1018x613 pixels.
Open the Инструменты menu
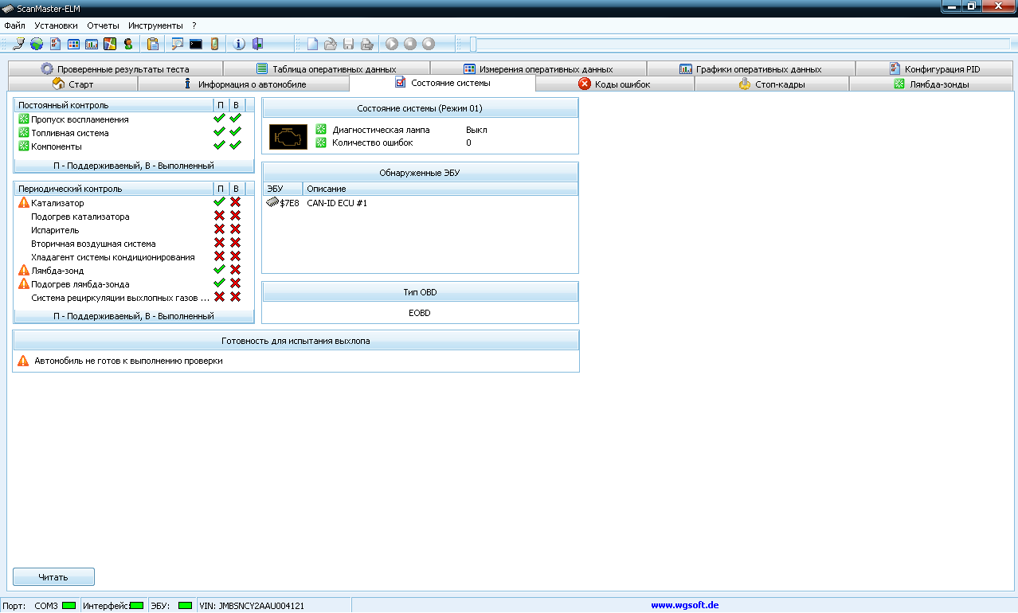[155, 25]
